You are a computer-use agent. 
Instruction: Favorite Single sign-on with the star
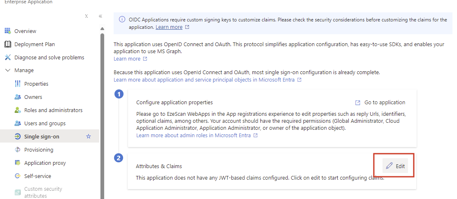(88, 136)
